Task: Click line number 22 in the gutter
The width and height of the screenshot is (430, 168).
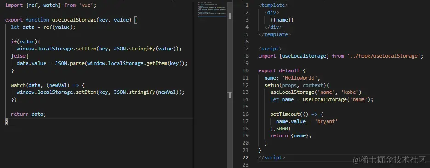Action: pos(245,157)
